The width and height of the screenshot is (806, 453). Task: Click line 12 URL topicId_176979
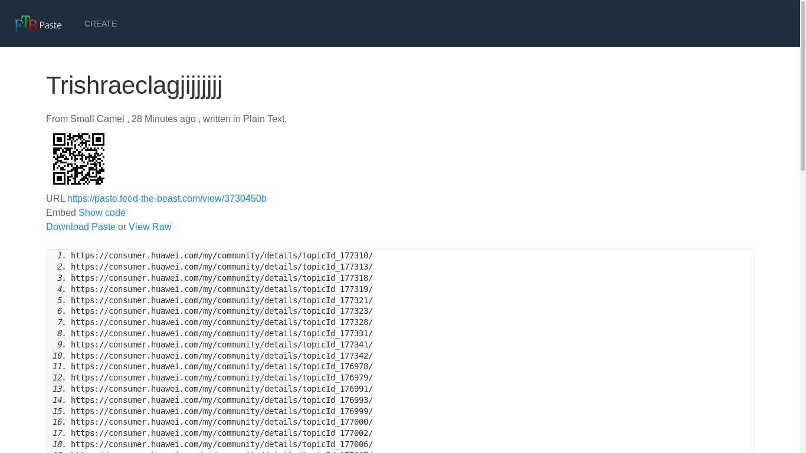pos(222,378)
